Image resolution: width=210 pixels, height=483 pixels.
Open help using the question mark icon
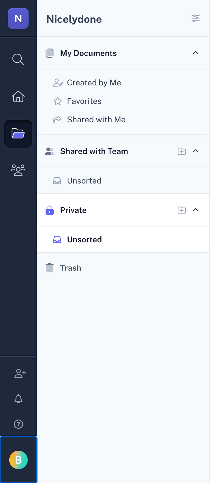point(18,424)
